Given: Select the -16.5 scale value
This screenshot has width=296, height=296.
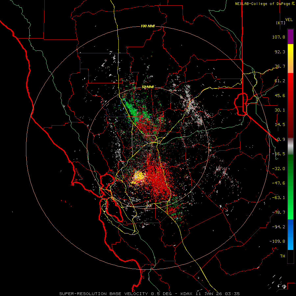Looking at the screenshot, I should (x=279, y=154).
